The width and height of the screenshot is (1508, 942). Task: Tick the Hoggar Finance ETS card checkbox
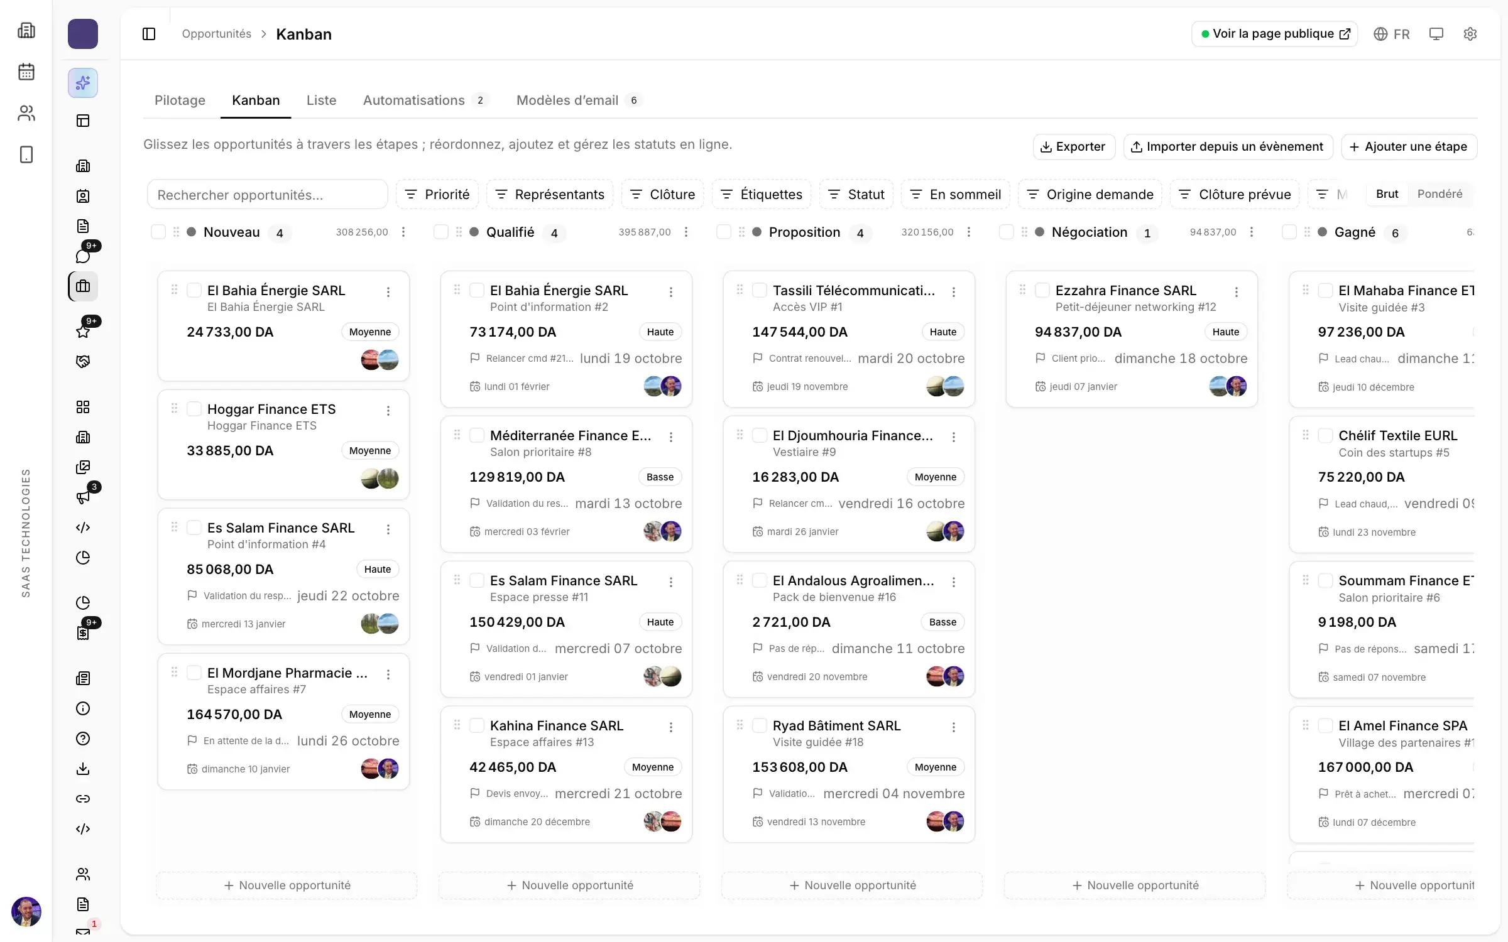pyautogui.click(x=194, y=409)
